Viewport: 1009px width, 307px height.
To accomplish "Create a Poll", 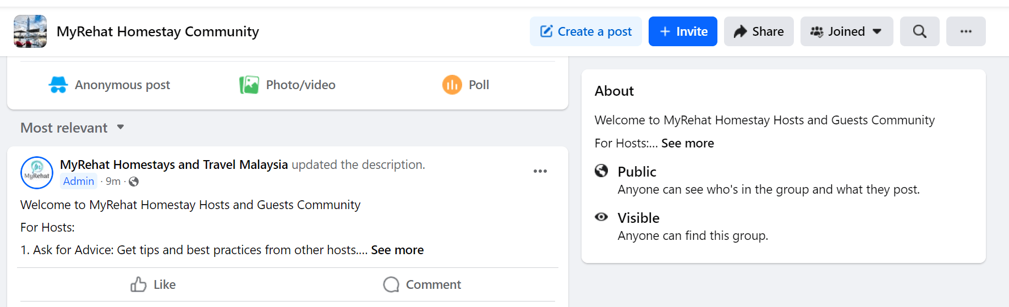I will click(x=465, y=85).
